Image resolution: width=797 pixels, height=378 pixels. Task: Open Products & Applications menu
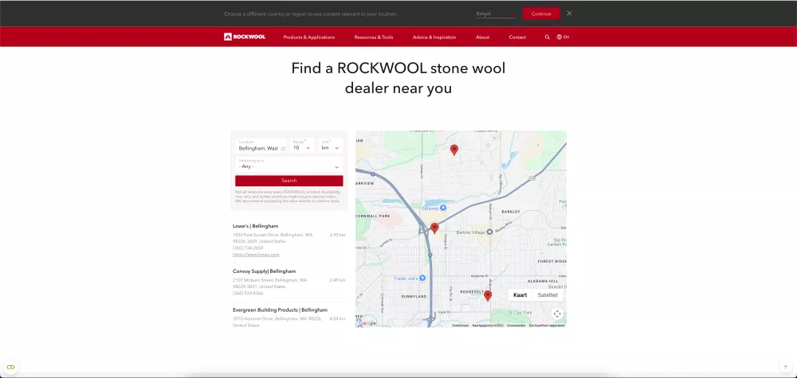[x=309, y=37]
